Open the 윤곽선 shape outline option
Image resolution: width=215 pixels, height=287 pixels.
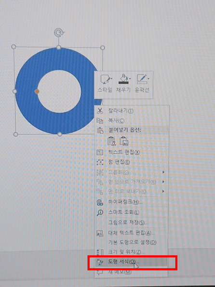(x=142, y=83)
